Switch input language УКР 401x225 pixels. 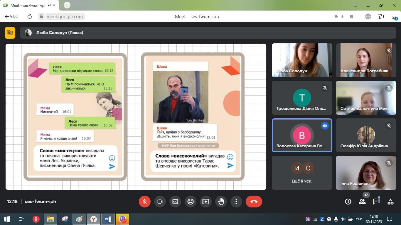358,219
